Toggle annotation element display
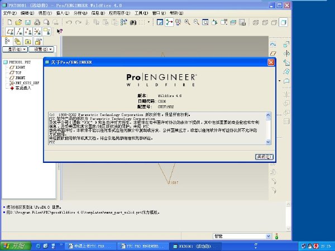The height and width of the screenshot is (251, 335). click(46, 32)
